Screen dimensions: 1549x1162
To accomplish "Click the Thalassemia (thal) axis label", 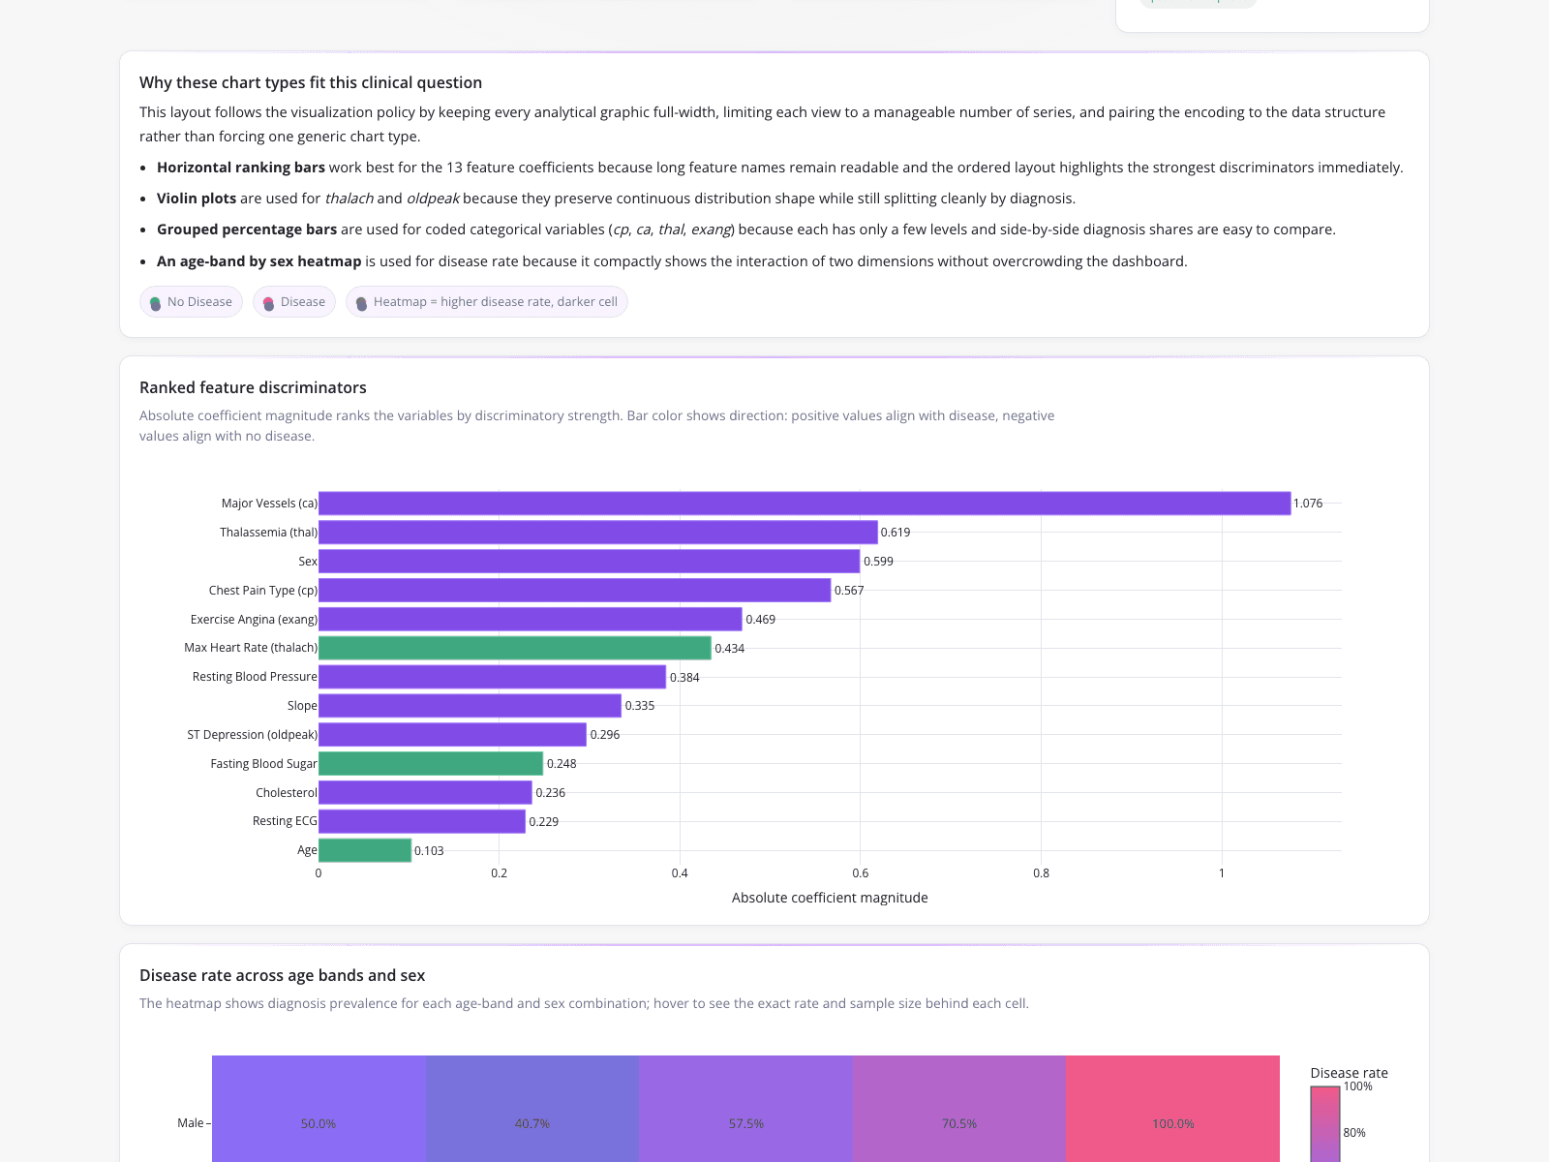I will [268, 533].
